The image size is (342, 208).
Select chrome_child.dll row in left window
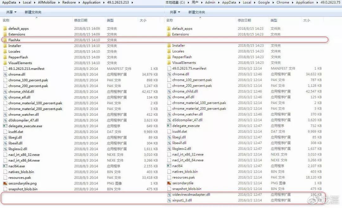pos(81,92)
